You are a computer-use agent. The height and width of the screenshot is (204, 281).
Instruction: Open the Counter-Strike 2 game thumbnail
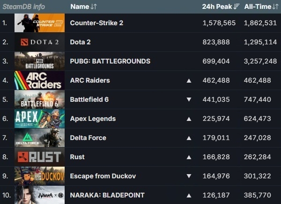(39, 23)
